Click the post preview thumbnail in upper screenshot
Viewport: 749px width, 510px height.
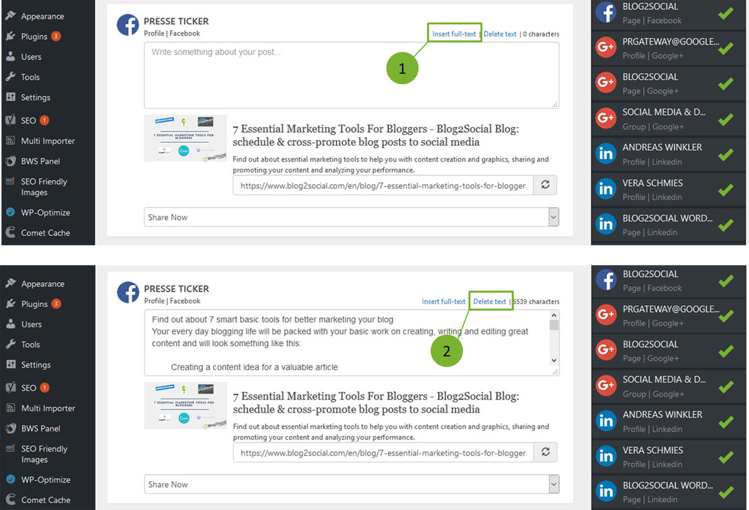point(185,138)
